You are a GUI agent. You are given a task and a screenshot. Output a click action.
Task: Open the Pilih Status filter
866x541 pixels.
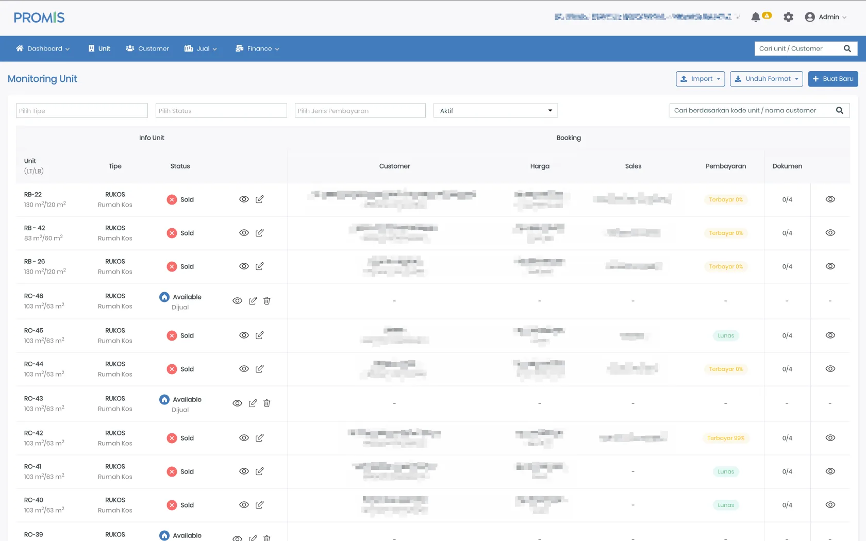point(221,111)
